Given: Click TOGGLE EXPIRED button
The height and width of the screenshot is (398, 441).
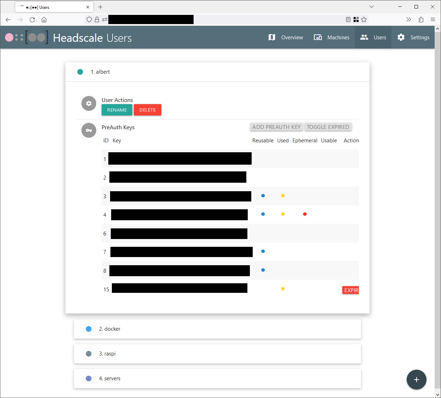Looking at the screenshot, I should [328, 127].
